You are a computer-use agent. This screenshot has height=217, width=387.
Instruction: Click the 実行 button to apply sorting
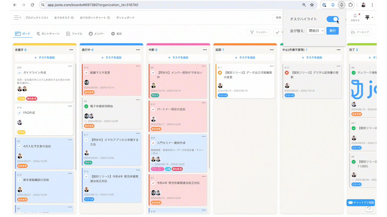[332, 30]
